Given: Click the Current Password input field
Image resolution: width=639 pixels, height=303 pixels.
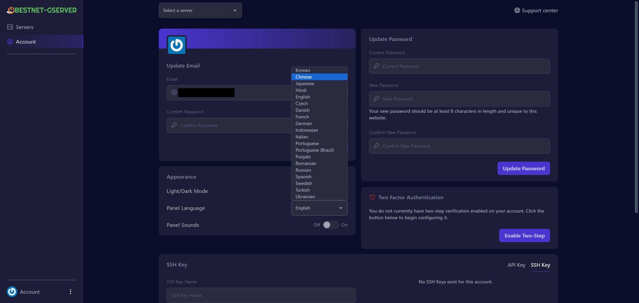Looking at the screenshot, I should 459,66.
